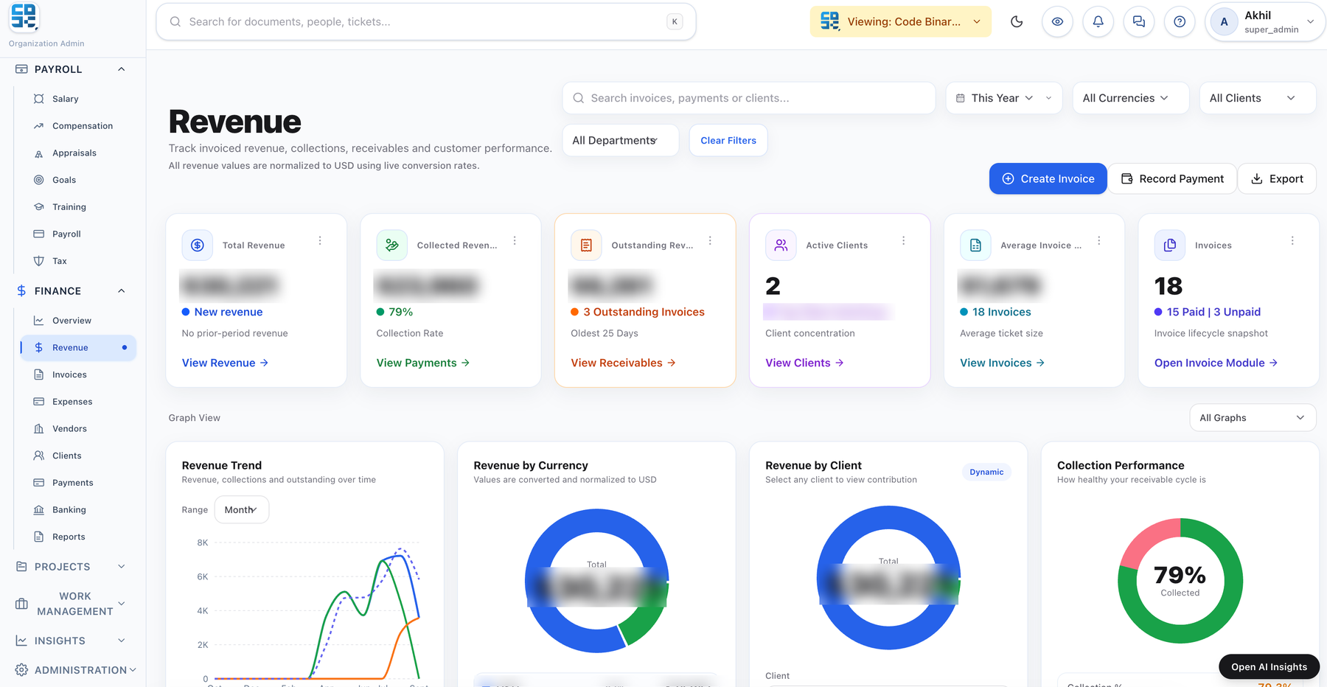
Task: Open Total Revenue card options menu
Action: pyautogui.click(x=320, y=241)
